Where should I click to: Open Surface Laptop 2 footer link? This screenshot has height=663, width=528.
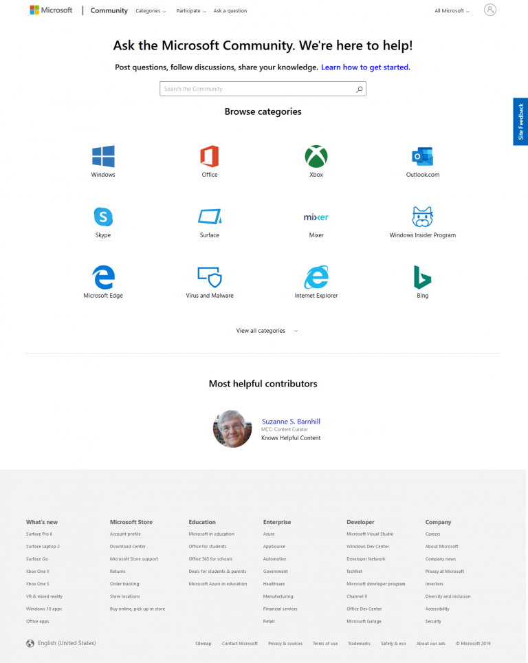point(43,546)
